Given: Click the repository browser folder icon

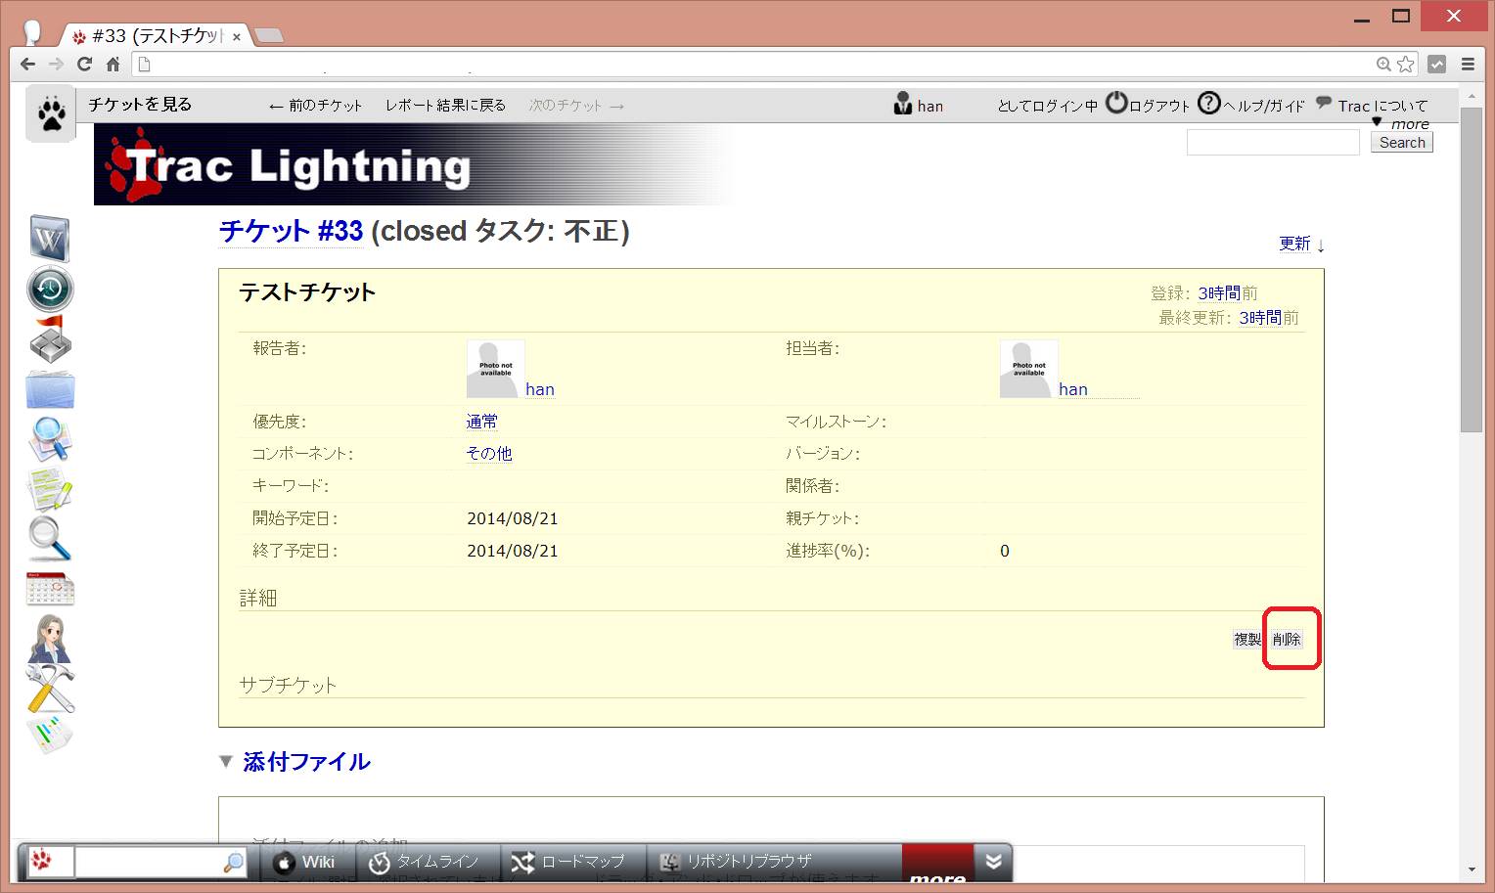Looking at the screenshot, I should 49,389.
